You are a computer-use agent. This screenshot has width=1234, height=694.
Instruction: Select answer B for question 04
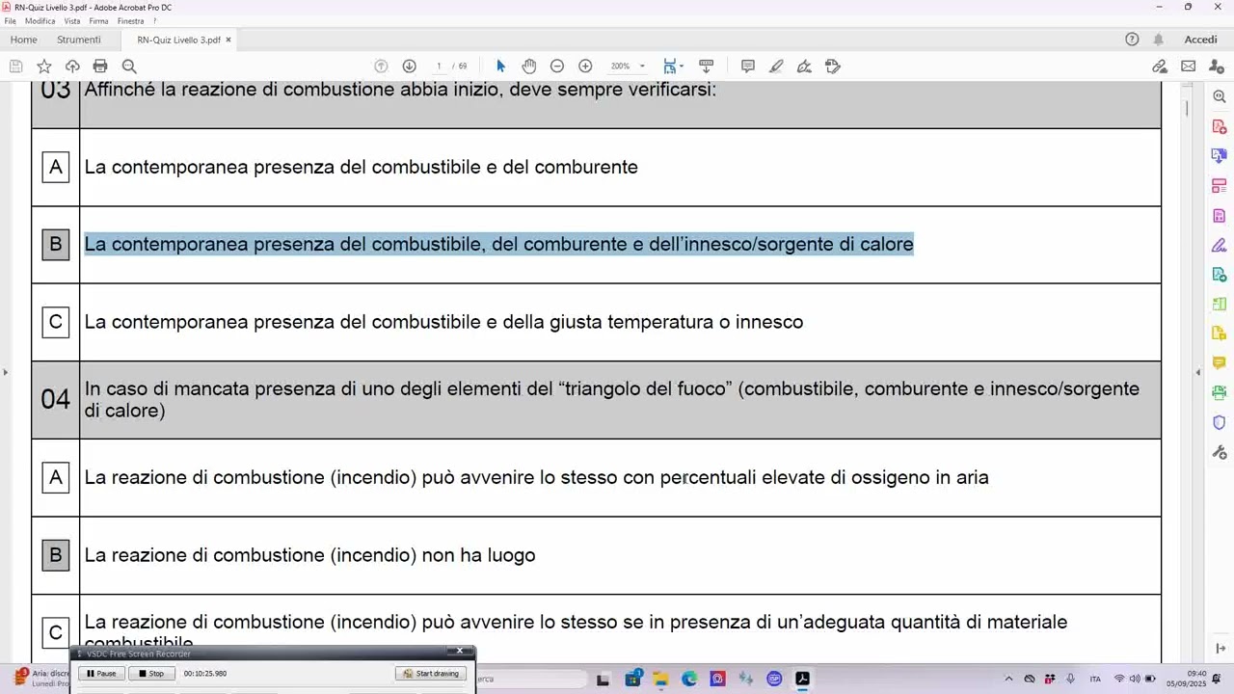(x=56, y=555)
